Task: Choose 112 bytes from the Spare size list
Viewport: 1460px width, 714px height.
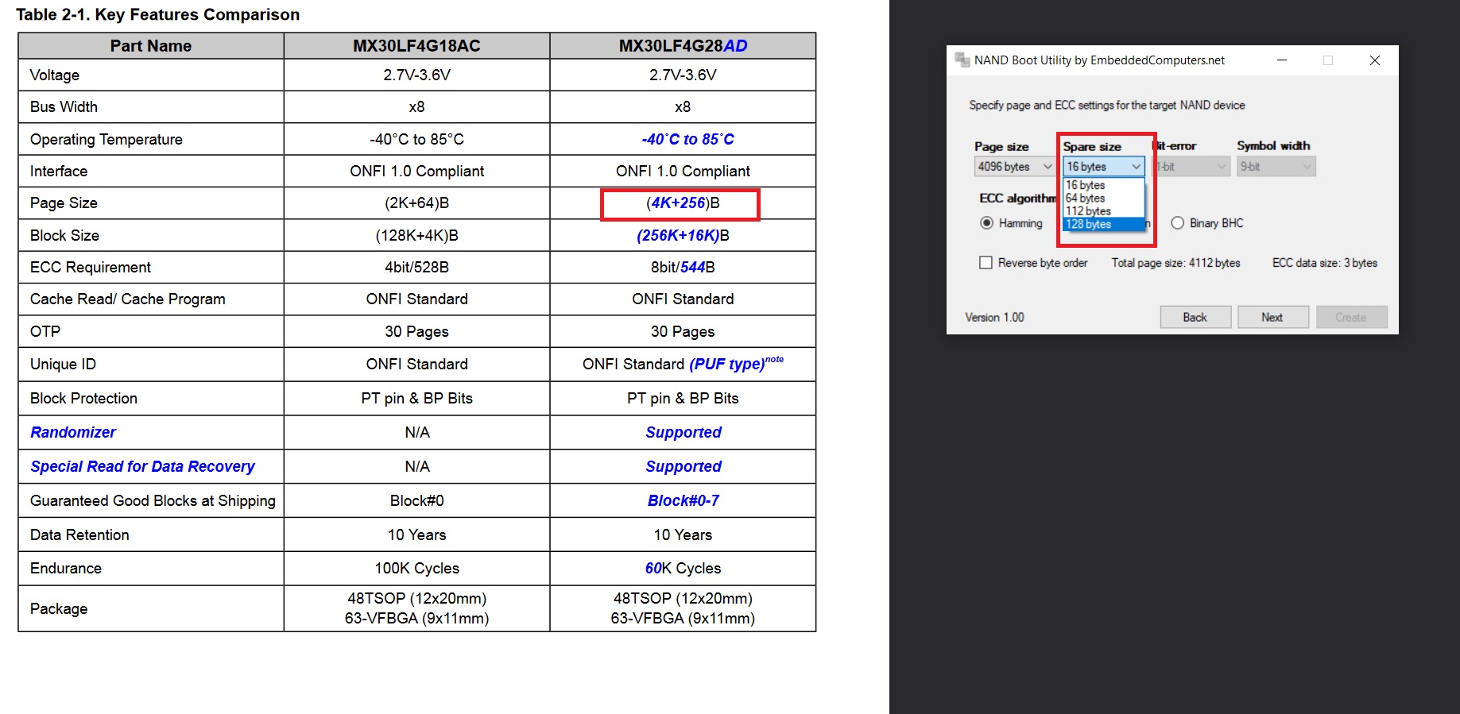Action: coord(1103,211)
